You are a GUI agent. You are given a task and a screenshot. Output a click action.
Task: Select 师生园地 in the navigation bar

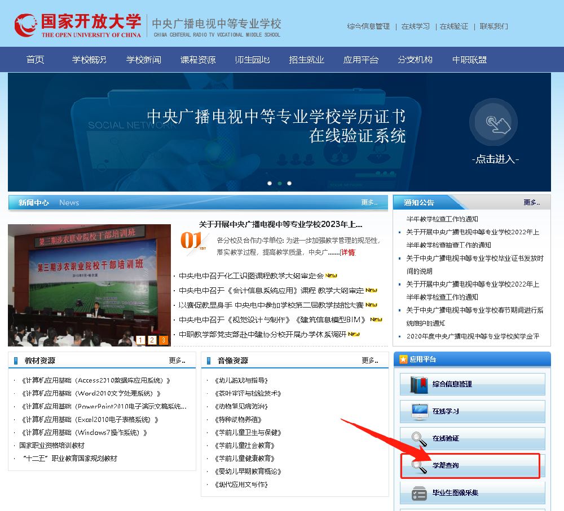[x=252, y=60]
